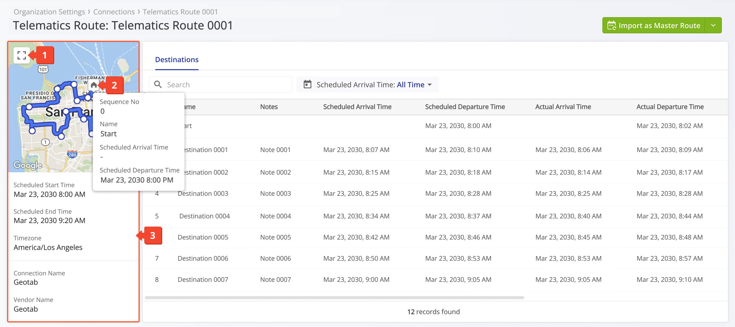735x327 pixels.
Task: Click the home start marker on map
Action: click(94, 85)
